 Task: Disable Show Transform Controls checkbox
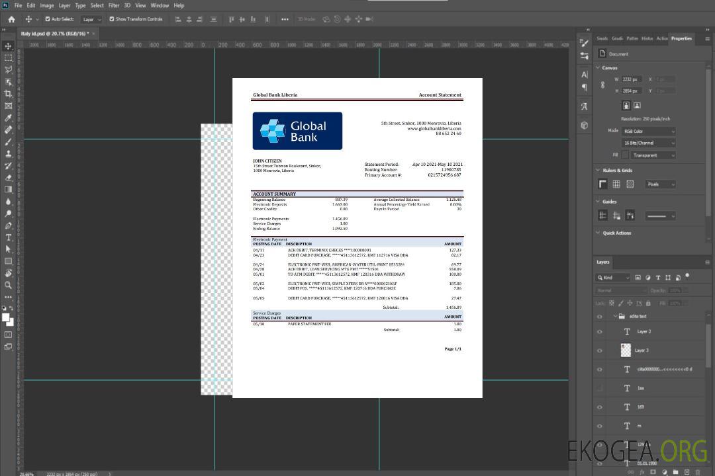(x=111, y=19)
